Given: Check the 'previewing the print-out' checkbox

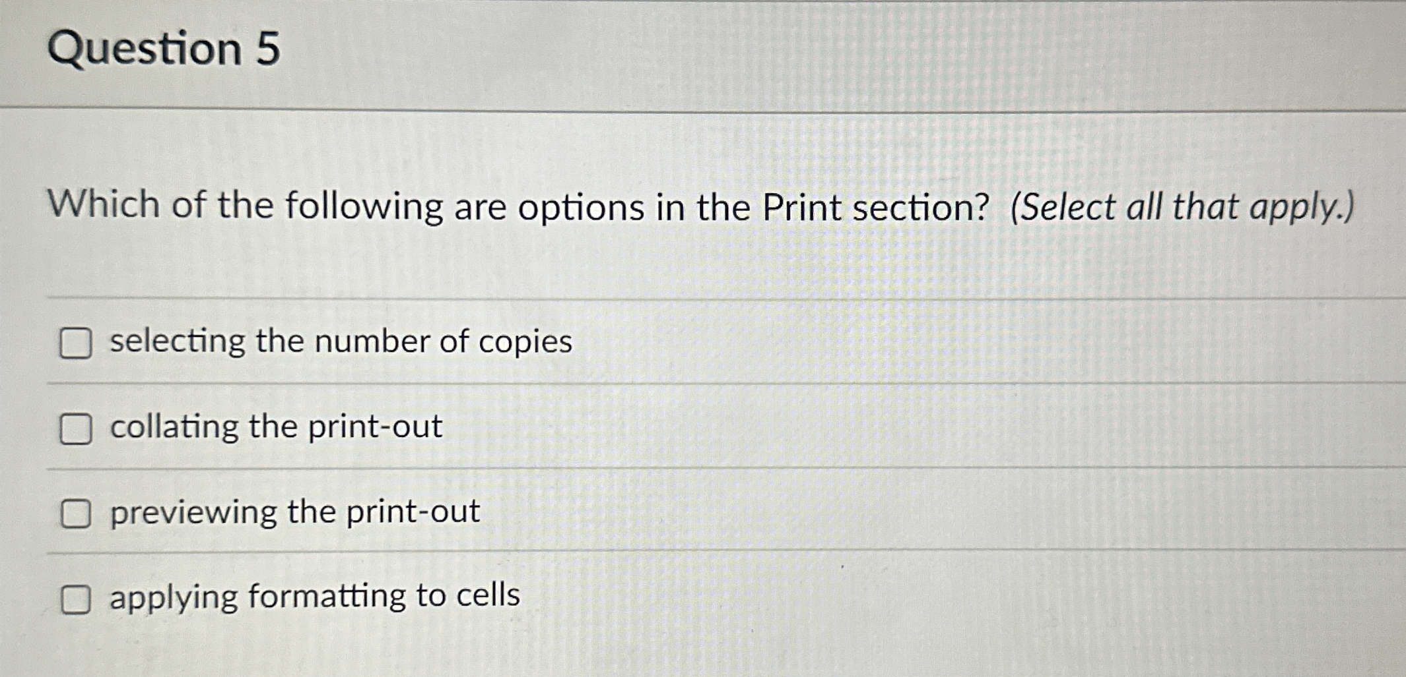Looking at the screenshot, I should 76,515.
